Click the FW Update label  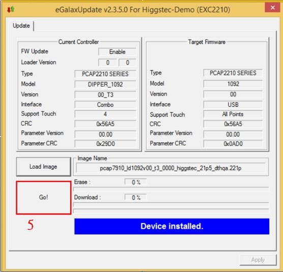coord(35,51)
